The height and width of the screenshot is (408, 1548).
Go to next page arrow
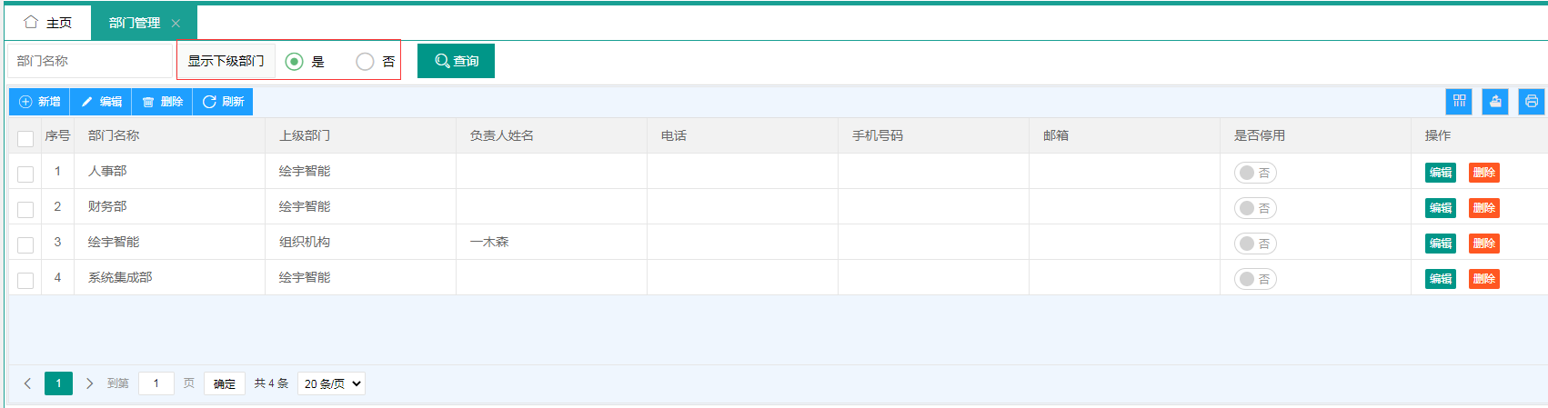pyautogui.click(x=89, y=383)
